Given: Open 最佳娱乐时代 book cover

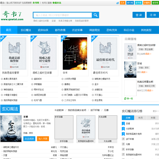Looking at the screenshot, I should pos(105,53).
